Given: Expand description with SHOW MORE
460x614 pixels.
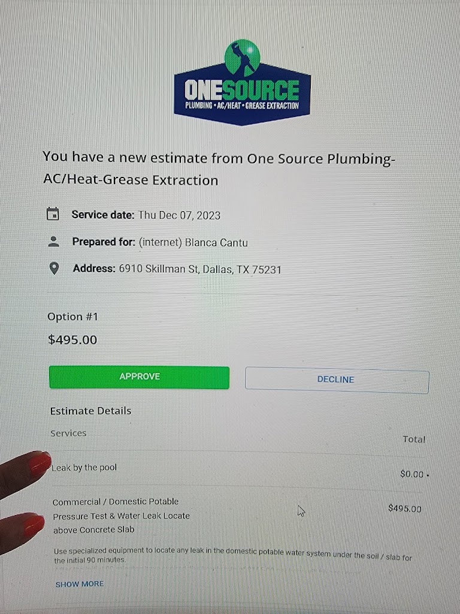Looking at the screenshot, I should [x=80, y=584].
